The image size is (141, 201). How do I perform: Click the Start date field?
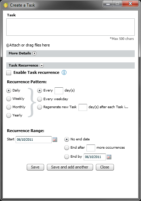34,140
